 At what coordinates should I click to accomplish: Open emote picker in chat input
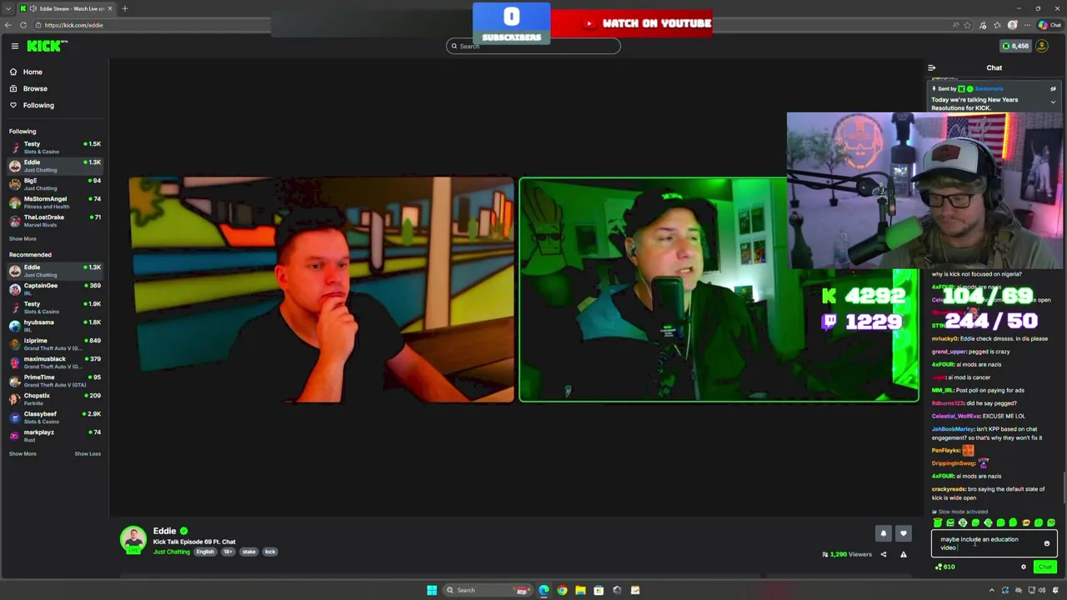click(1047, 543)
